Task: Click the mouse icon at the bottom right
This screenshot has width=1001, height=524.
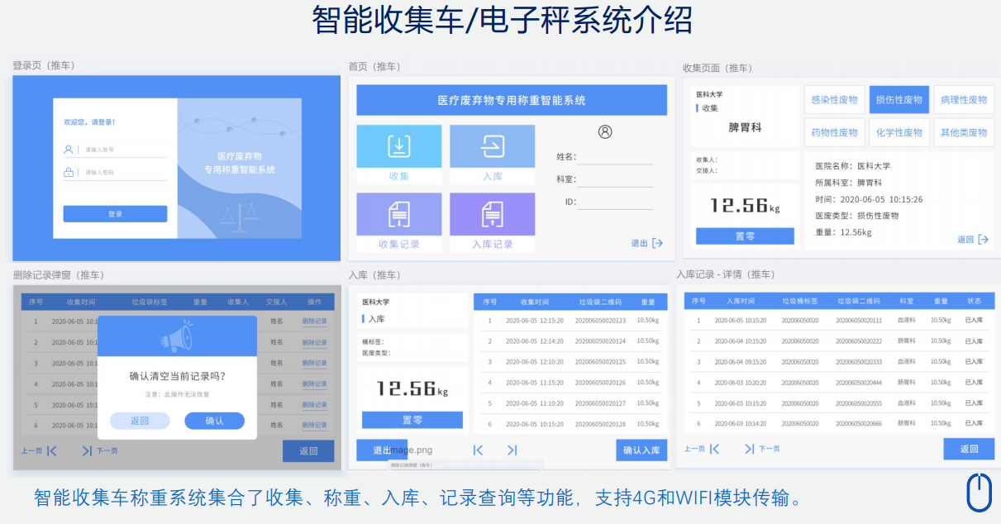Action: pyautogui.click(x=979, y=493)
